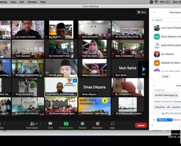
Task: Open the Reactions menu icon
Action: (98, 124)
